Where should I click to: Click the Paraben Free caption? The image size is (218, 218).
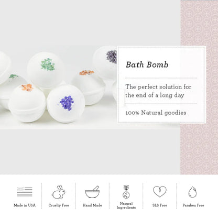click(x=193, y=205)
